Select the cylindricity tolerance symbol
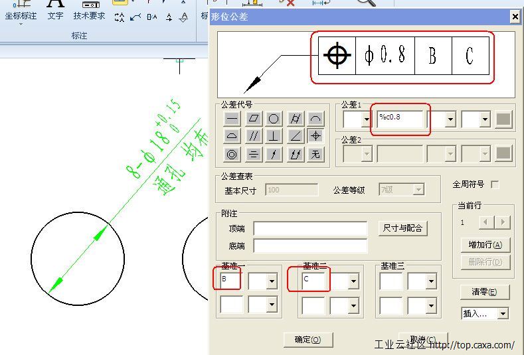The image size is (524, 355). [296, 119]
